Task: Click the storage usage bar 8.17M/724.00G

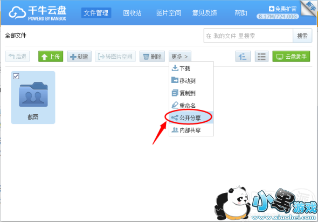Action: point(278,16)
